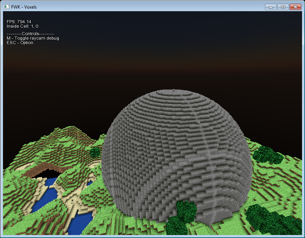Maximize the Voxels window
The width and height of the screenshot is (305, 238).
283,6
